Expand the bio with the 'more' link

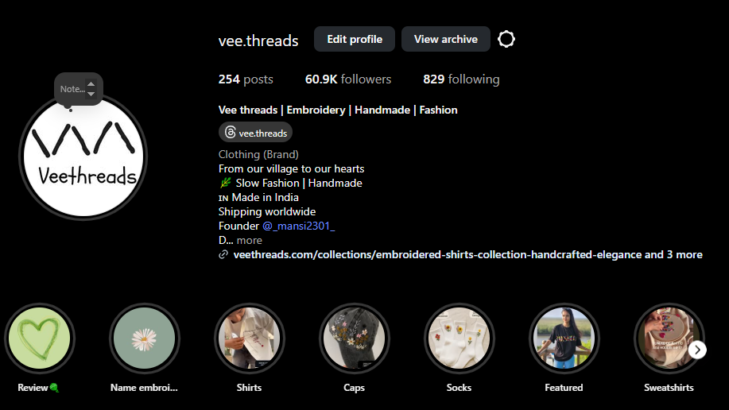249,240
